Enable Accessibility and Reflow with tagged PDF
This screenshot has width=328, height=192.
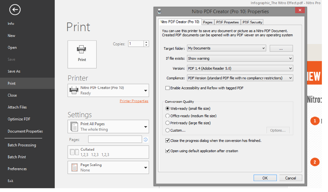click(x=167, y=88)
